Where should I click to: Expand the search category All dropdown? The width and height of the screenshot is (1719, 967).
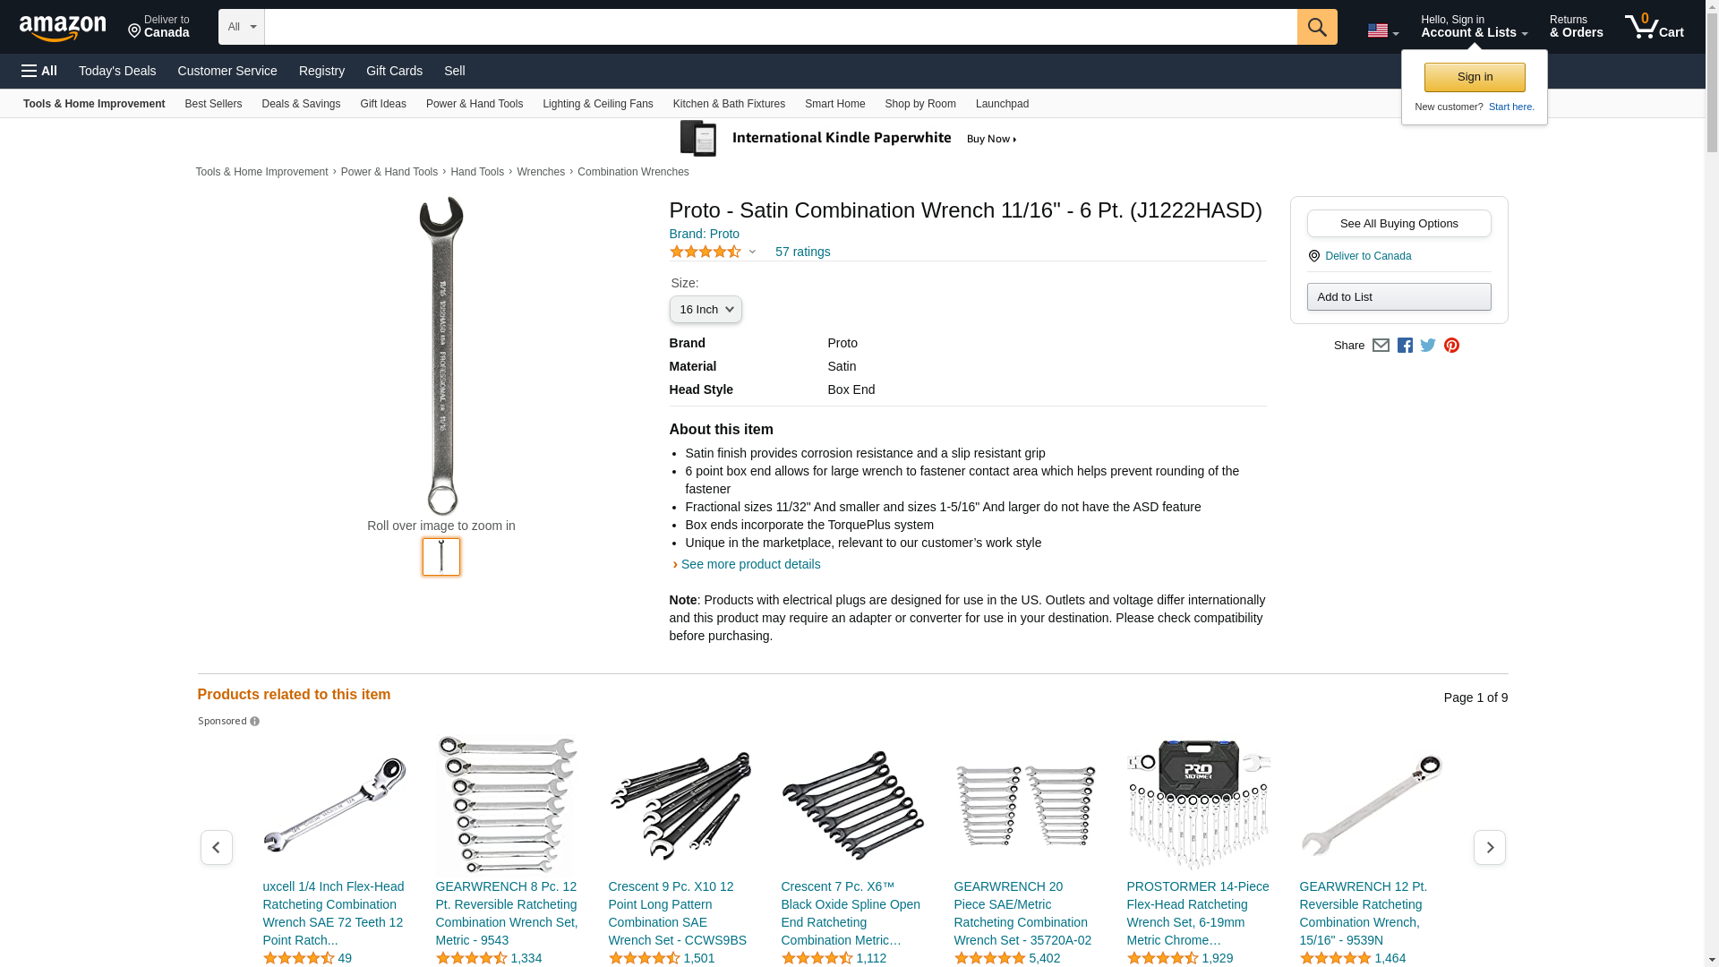(242, 27)
